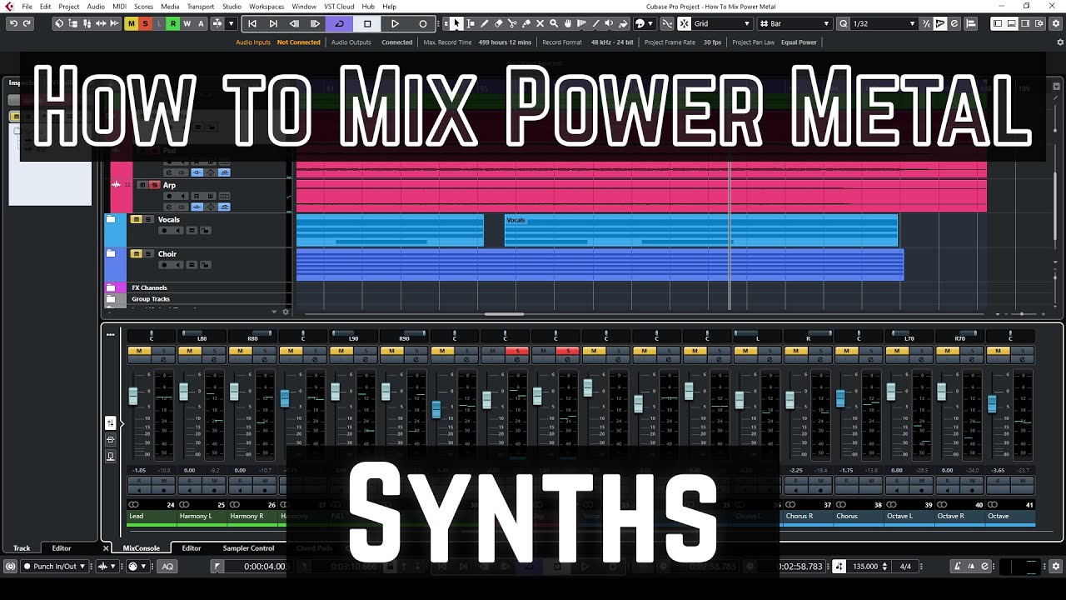Image resolution: width=1066 pixels, height=600 pixels.
Task: Open the Project menu
Action: [69, 7]
